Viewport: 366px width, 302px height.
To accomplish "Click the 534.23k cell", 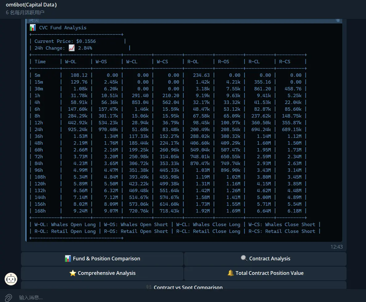I will pyautogui.click(x=108, y=122).
